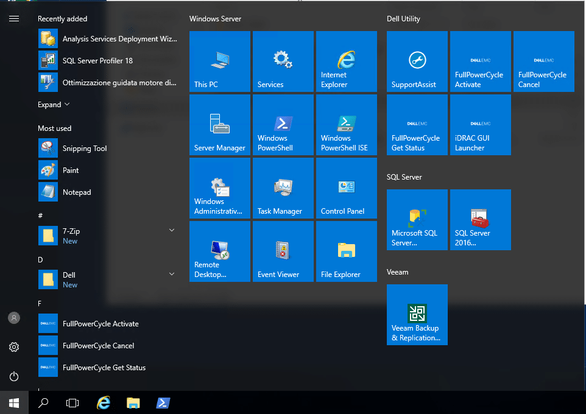Launch Paint from Most used

point(108,170)
